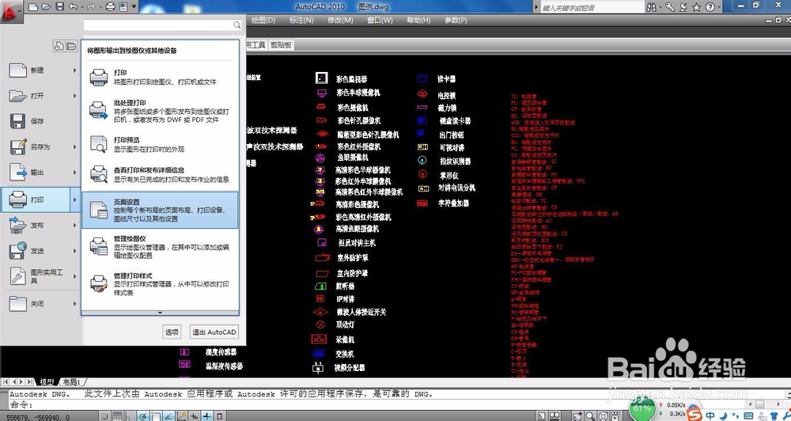Open 帮助(H) menu
Image resolution: width=791 pixels, height=421 pixels.
(418, 21)
